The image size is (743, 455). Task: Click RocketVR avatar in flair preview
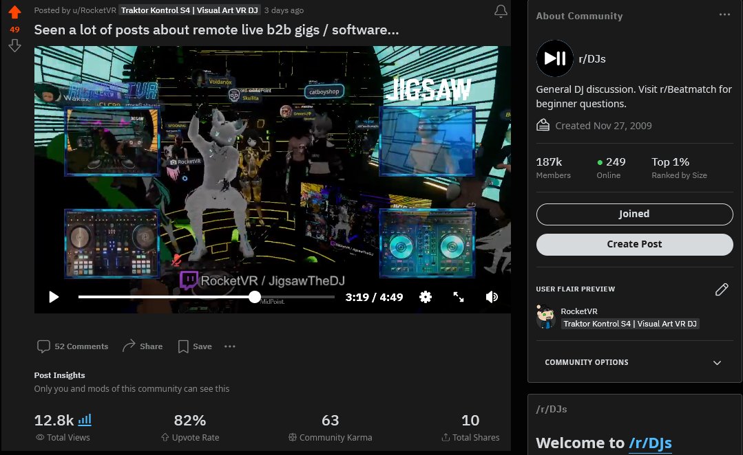(546, 317)
